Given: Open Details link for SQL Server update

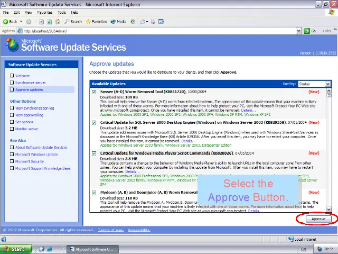Looking at the screenshot, I should [188, 141].
